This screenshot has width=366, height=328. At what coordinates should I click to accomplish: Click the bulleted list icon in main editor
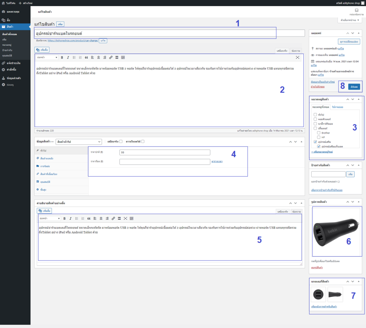74,58
